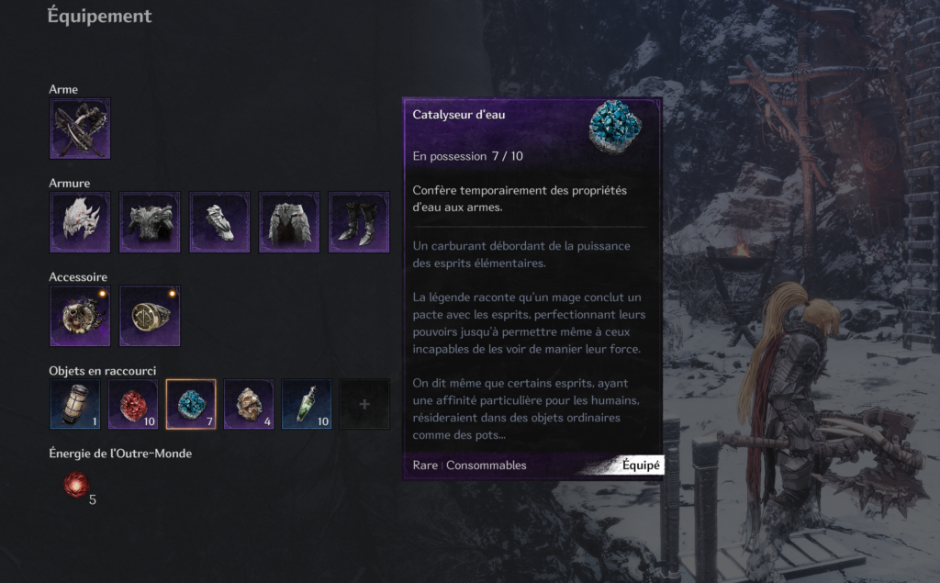Click the Catalyseur d'eau crystal image

click(615, 127)
